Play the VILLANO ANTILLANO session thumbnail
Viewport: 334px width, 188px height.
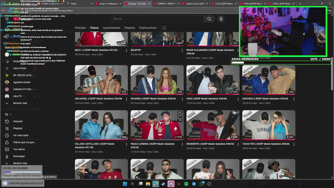101,125
